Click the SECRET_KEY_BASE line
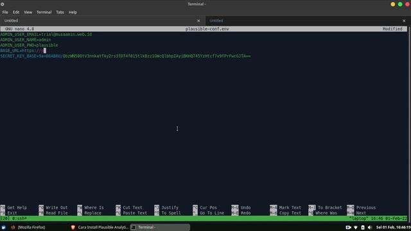Image resolution: width=411 pixels, height=231 pixels. (126, 56)
